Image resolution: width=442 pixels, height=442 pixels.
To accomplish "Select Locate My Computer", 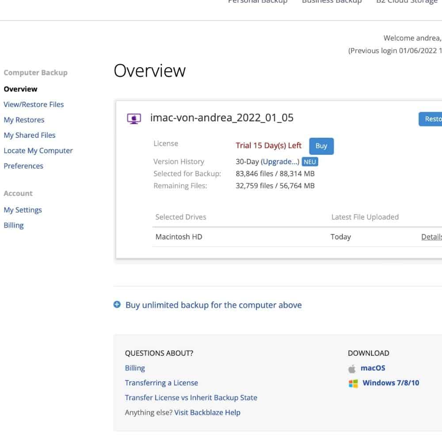I will click(x=38, y=151).
